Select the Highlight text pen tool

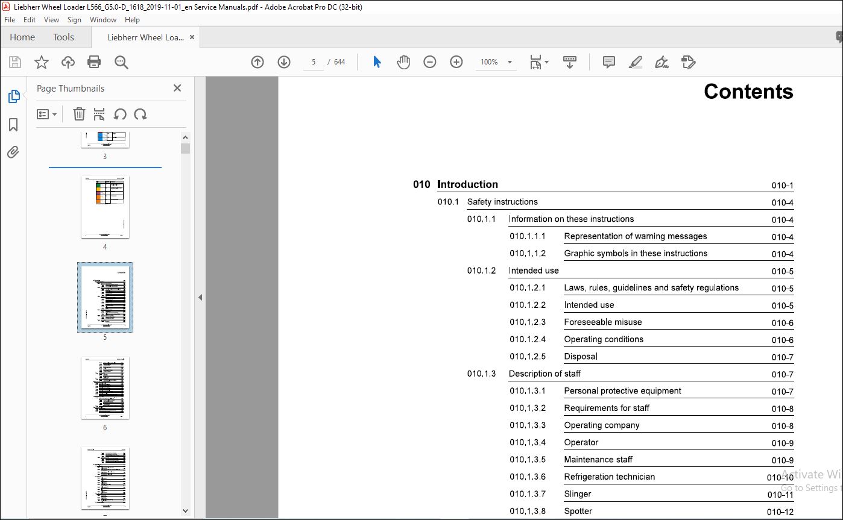click(x=635, y=62)
